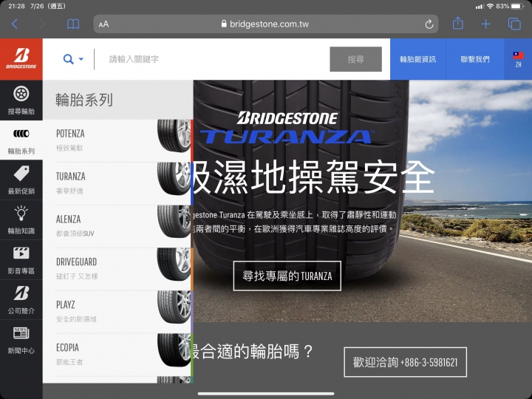Open the Safari share sheet icon
532x399 pixels.
coord(457,24)
